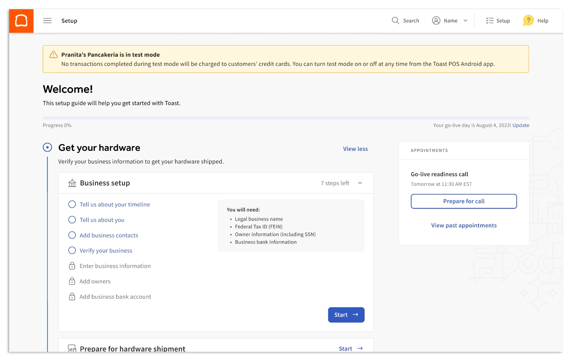Viewport: 572px width, 361px height.
Task: Click the Toast logo in top left
Action: 21,21
